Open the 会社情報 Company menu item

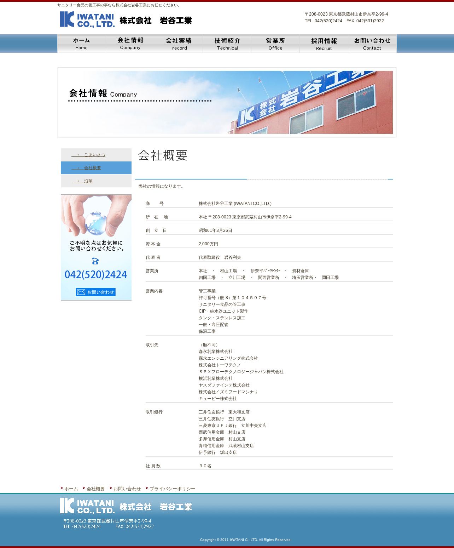(x=130, y=44)
